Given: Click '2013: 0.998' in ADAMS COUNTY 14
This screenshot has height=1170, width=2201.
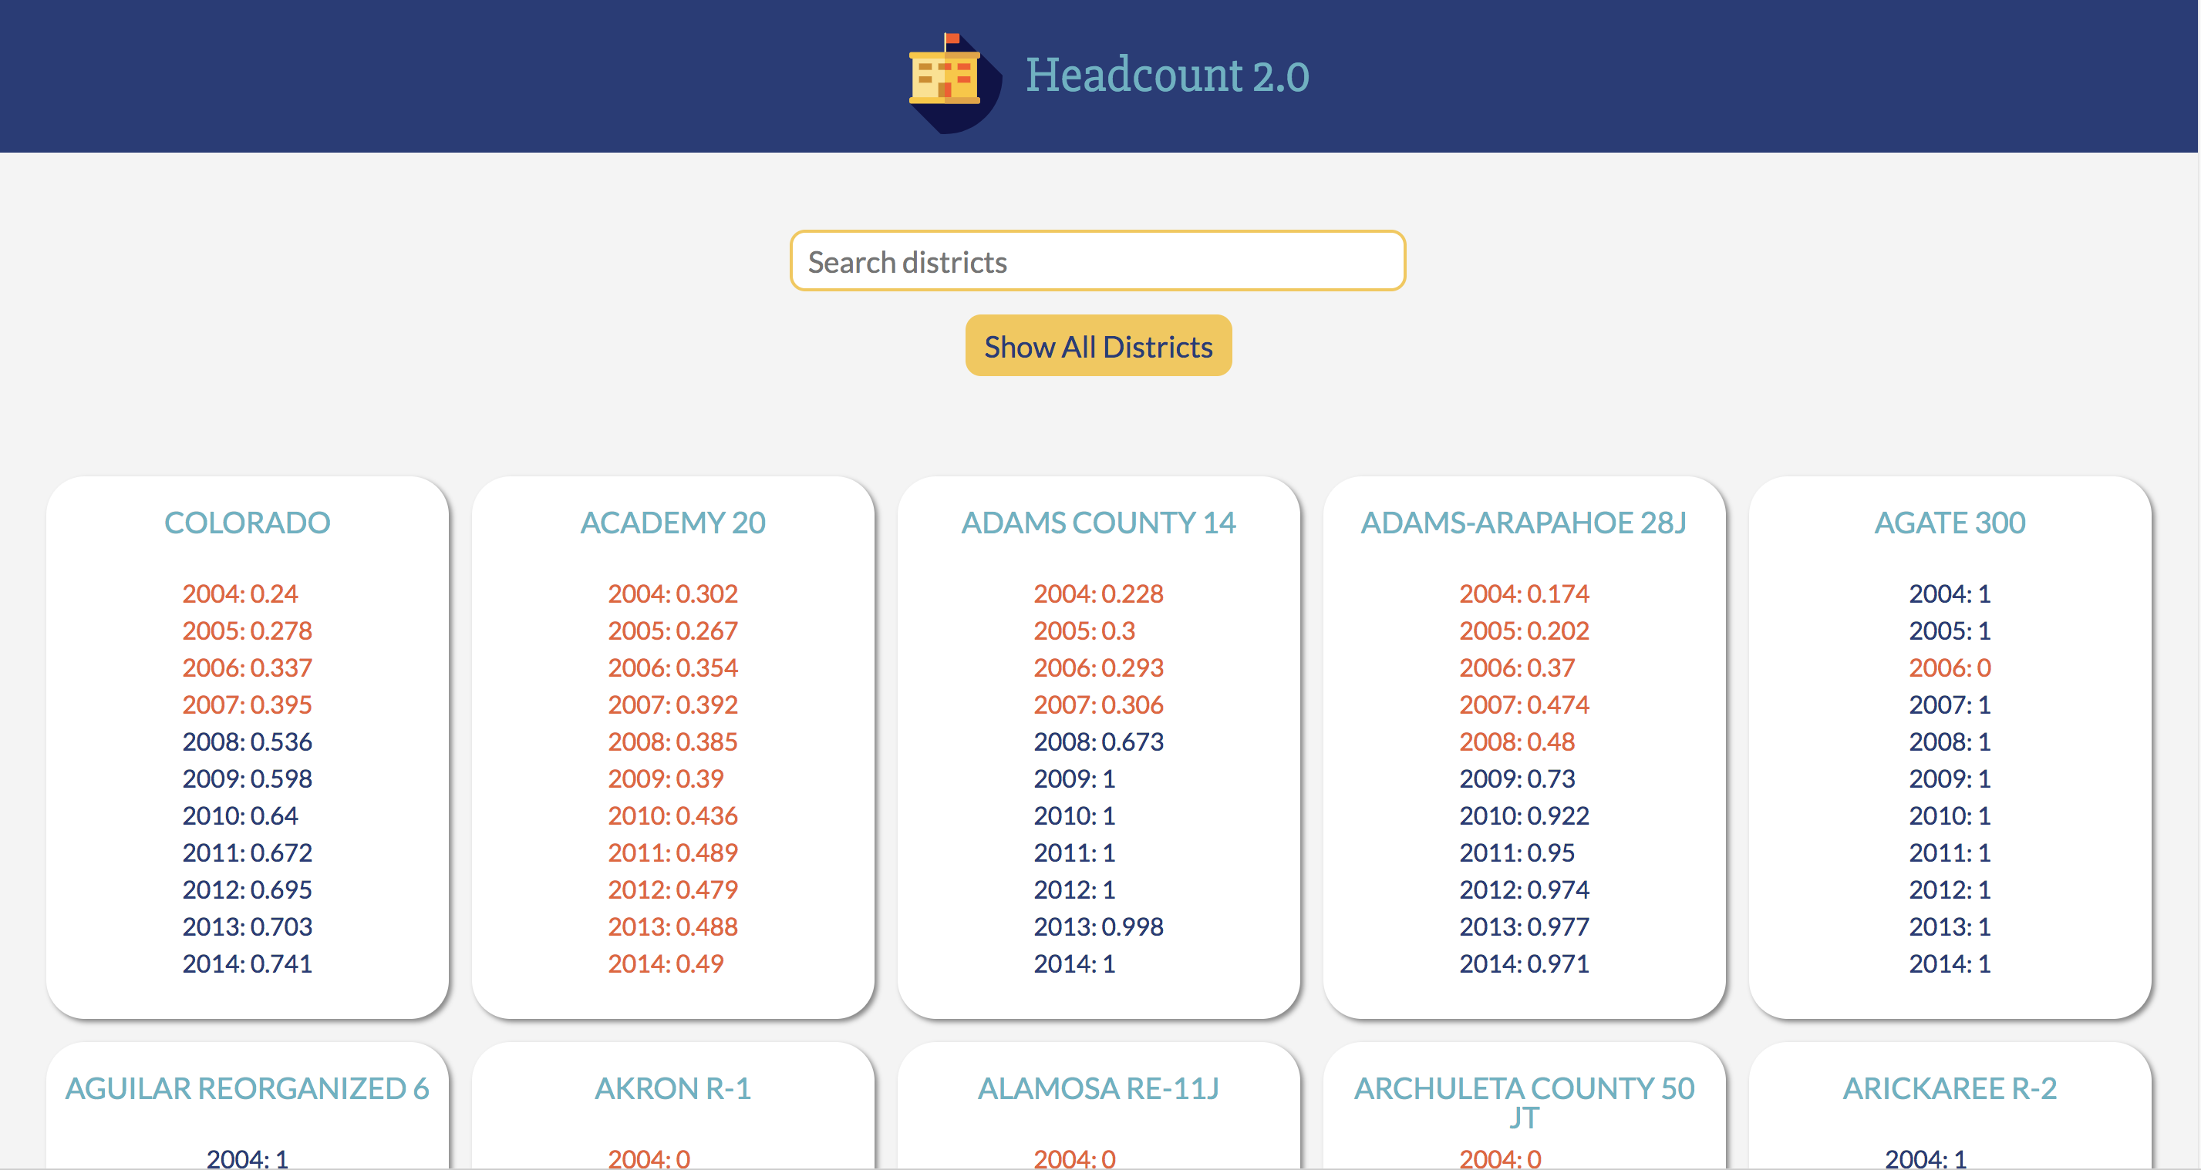Looking at the screenshot, I should point(1099,926).
